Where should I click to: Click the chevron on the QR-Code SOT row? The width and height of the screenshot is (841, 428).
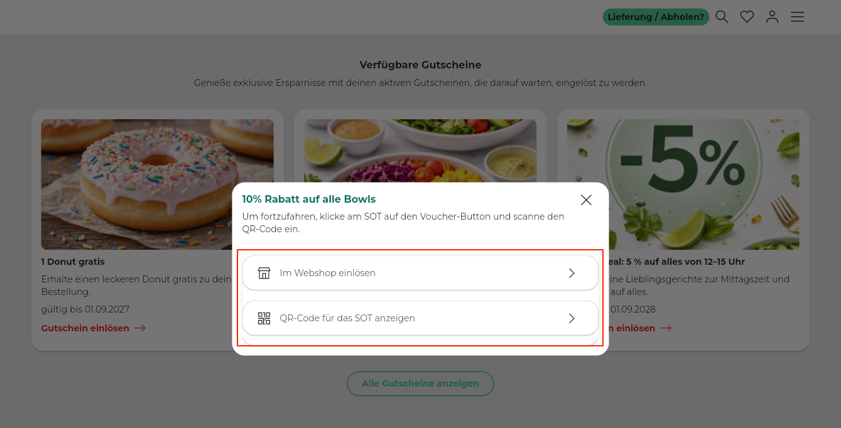(x=572, y=318)
